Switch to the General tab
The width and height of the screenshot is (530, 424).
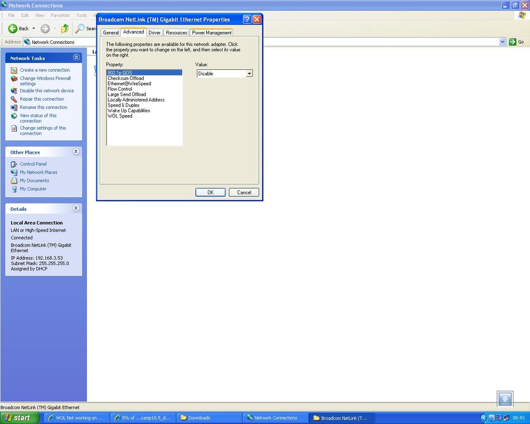[111, 32]
